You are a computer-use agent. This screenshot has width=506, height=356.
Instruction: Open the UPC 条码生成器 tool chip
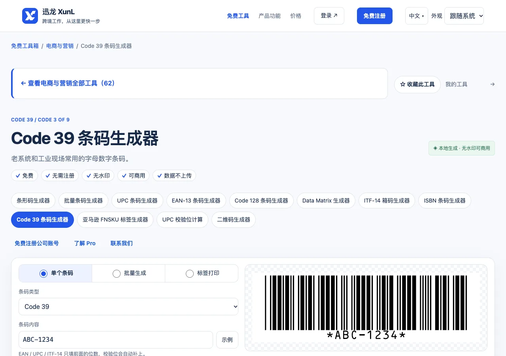(137, 201)
